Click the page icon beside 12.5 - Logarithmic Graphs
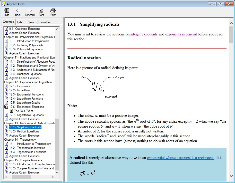 6,102
